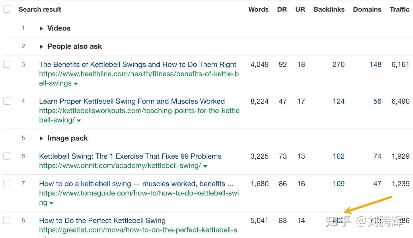This screenshot has height=238, width=413.
Task: Toggle the select-all checkbox in header
Action: pos(7,9)
